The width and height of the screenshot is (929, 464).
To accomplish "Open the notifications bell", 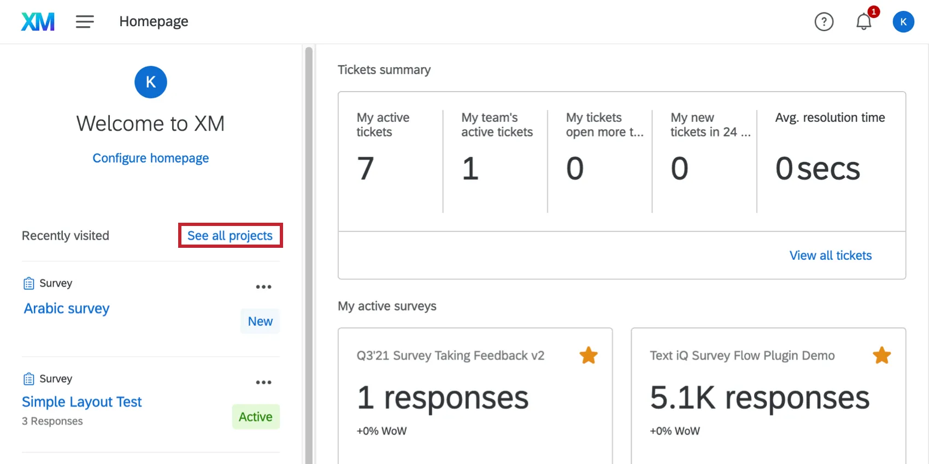I will pyautogui.click(x=863, y=22).
